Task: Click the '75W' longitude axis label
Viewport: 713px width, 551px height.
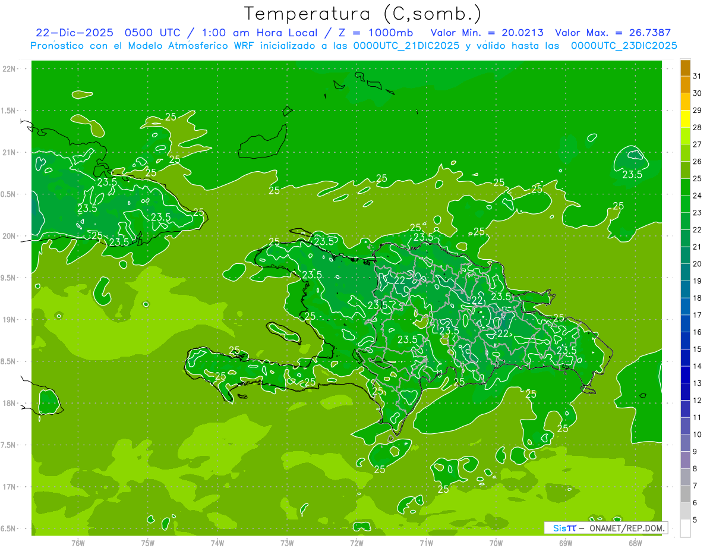Action: (x=148, y=543)
